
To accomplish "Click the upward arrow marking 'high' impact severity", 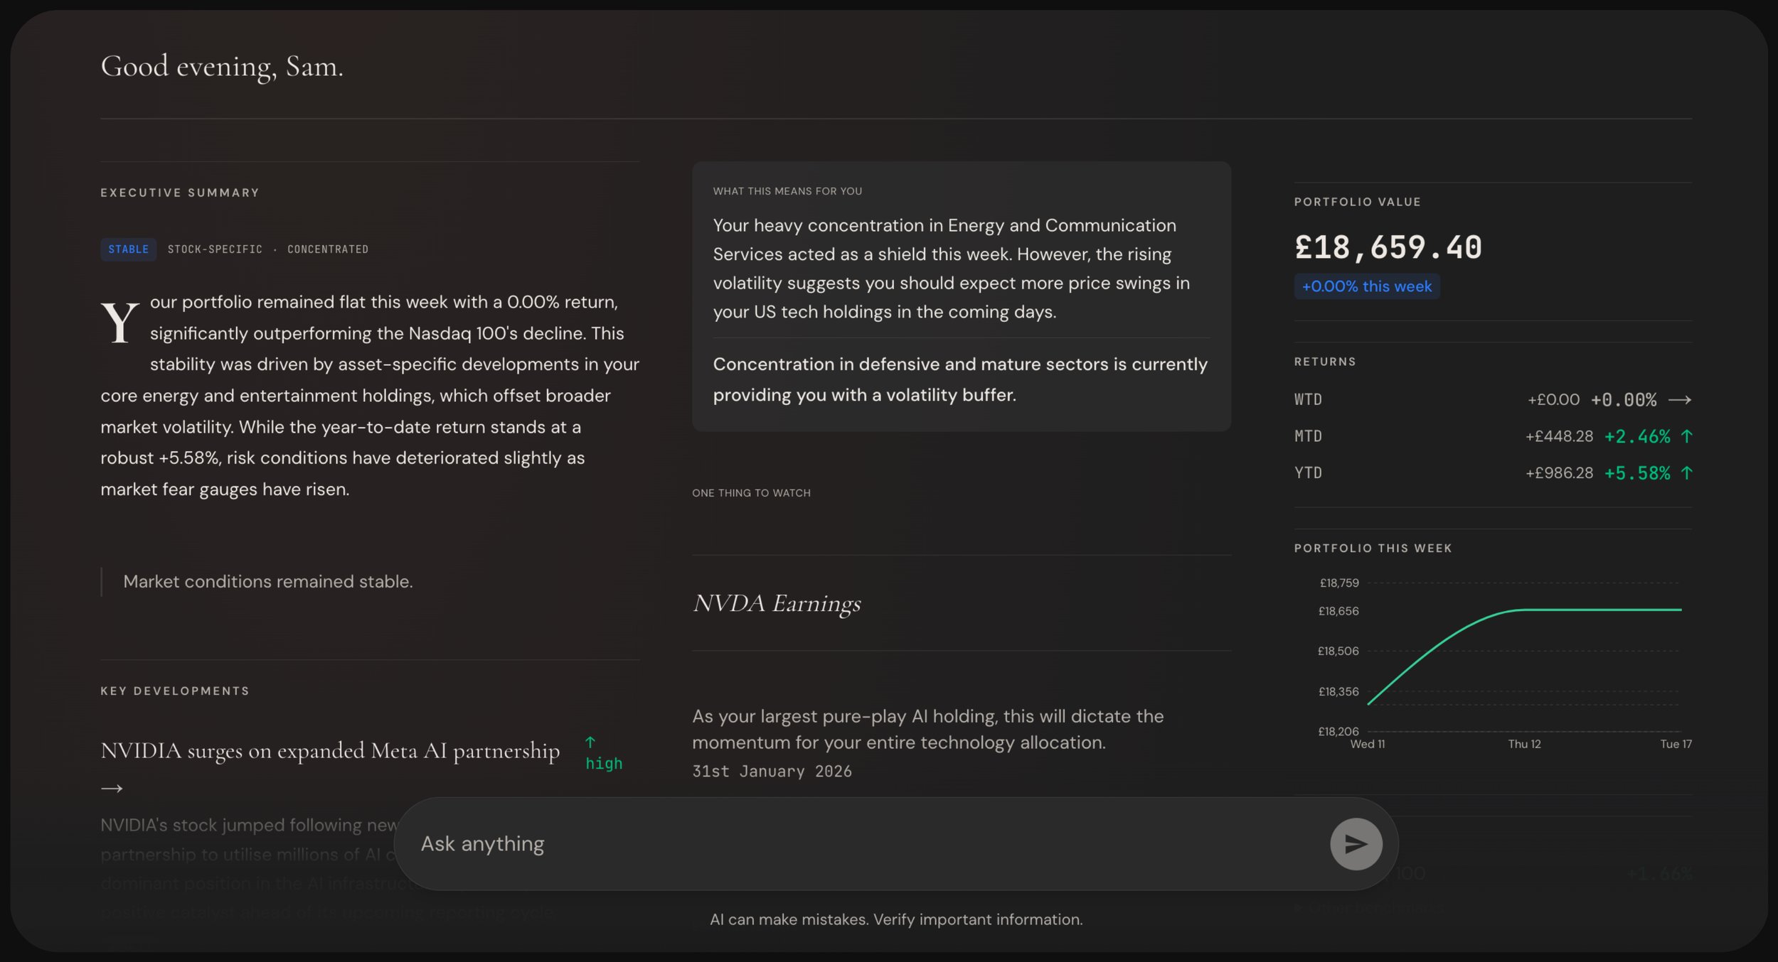I will pos(590,741).
